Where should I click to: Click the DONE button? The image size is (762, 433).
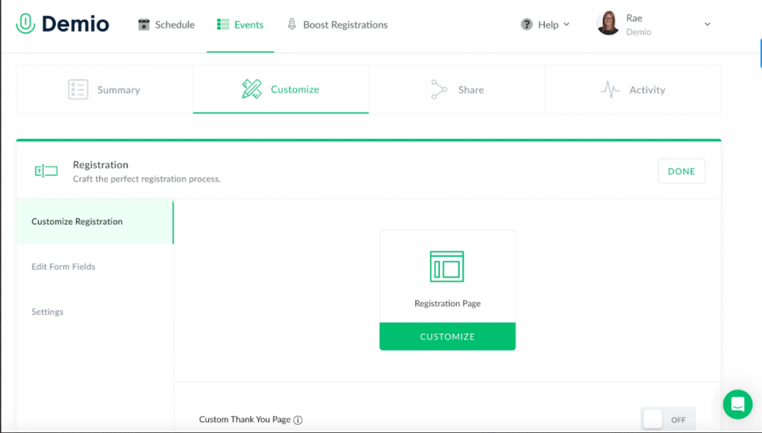681,170
